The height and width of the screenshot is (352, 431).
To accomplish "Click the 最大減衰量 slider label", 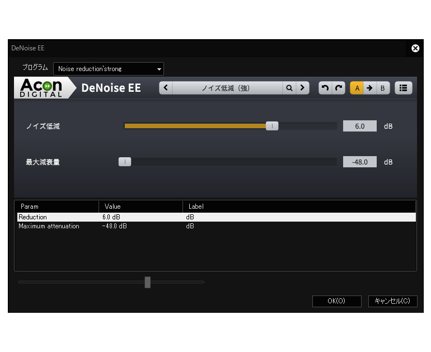I will tap(43, 162).
